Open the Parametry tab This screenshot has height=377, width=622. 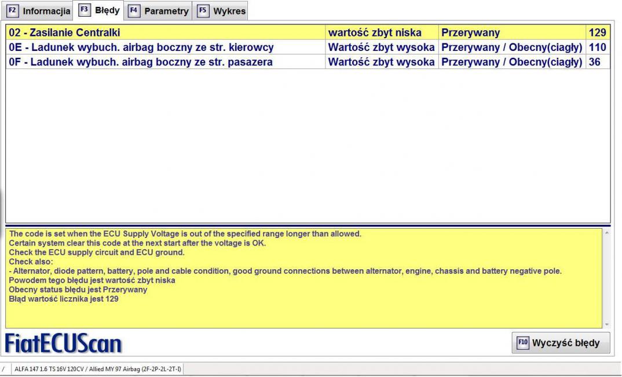pos(158,11)
